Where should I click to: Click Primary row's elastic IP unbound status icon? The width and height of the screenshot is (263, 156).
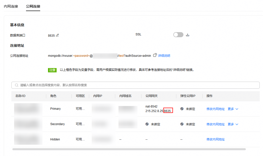point(182,109)
